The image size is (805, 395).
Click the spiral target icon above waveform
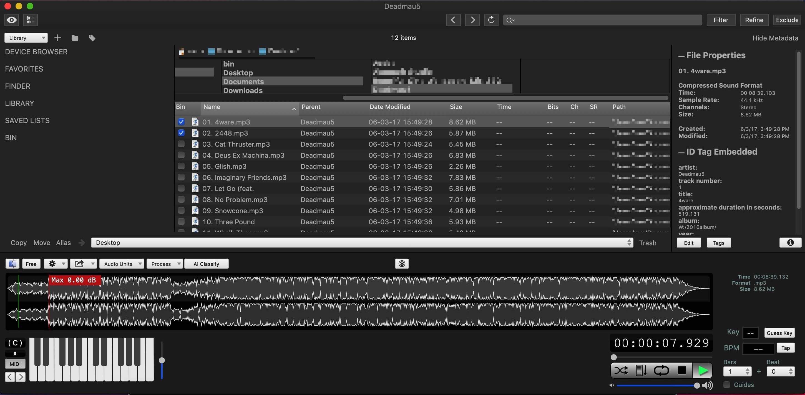pyautogui.click(x=402, y=264)
